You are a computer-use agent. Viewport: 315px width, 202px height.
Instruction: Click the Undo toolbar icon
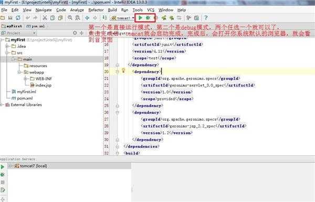[x=27, y=18]
